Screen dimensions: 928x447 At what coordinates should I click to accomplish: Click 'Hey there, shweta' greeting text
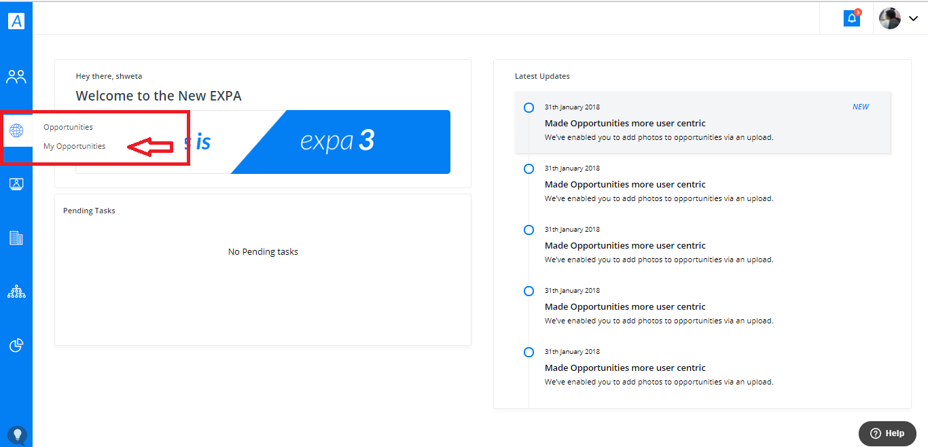[109, 76]
